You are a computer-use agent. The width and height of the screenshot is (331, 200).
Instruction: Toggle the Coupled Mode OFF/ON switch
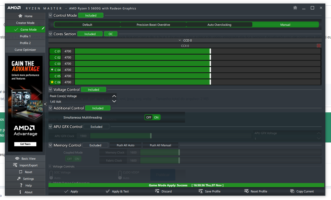click(73, 159)
